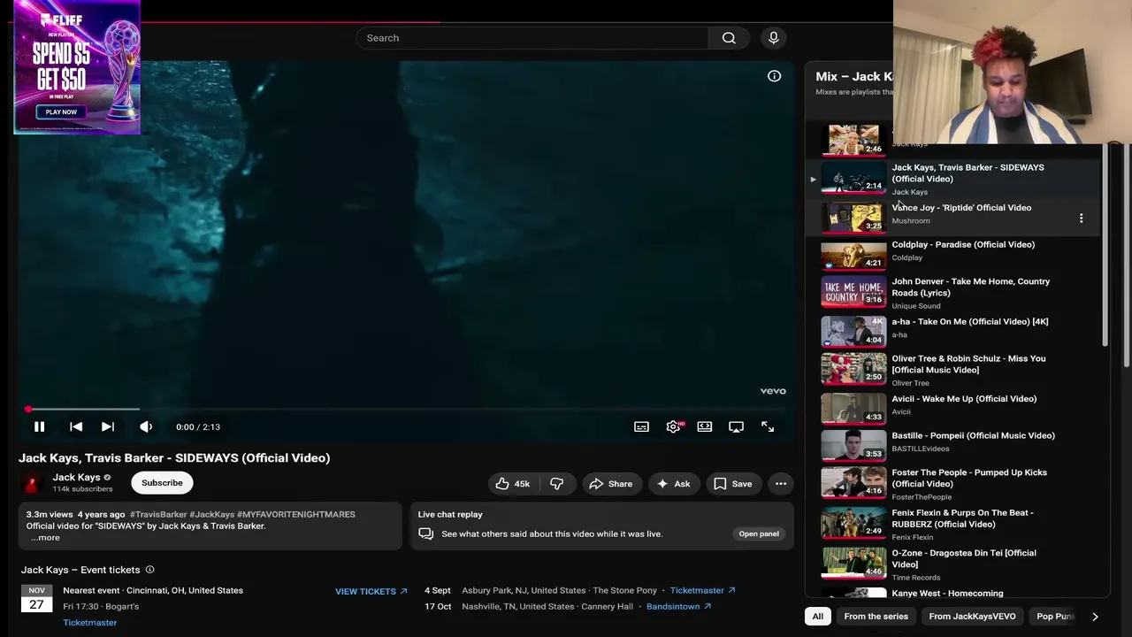Open Ticketmaster link under Bogart's event
The image size is (1132, 637).
(x=89, y=623)
